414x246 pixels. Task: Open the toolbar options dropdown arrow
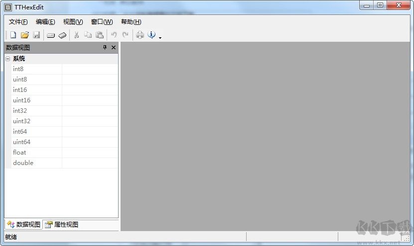point(160,38)
